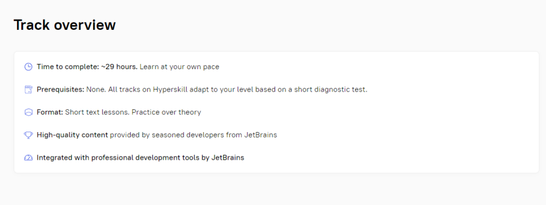Select the '~29 hours.' duration text
This screenshot has height=205, width=546.
119,67
